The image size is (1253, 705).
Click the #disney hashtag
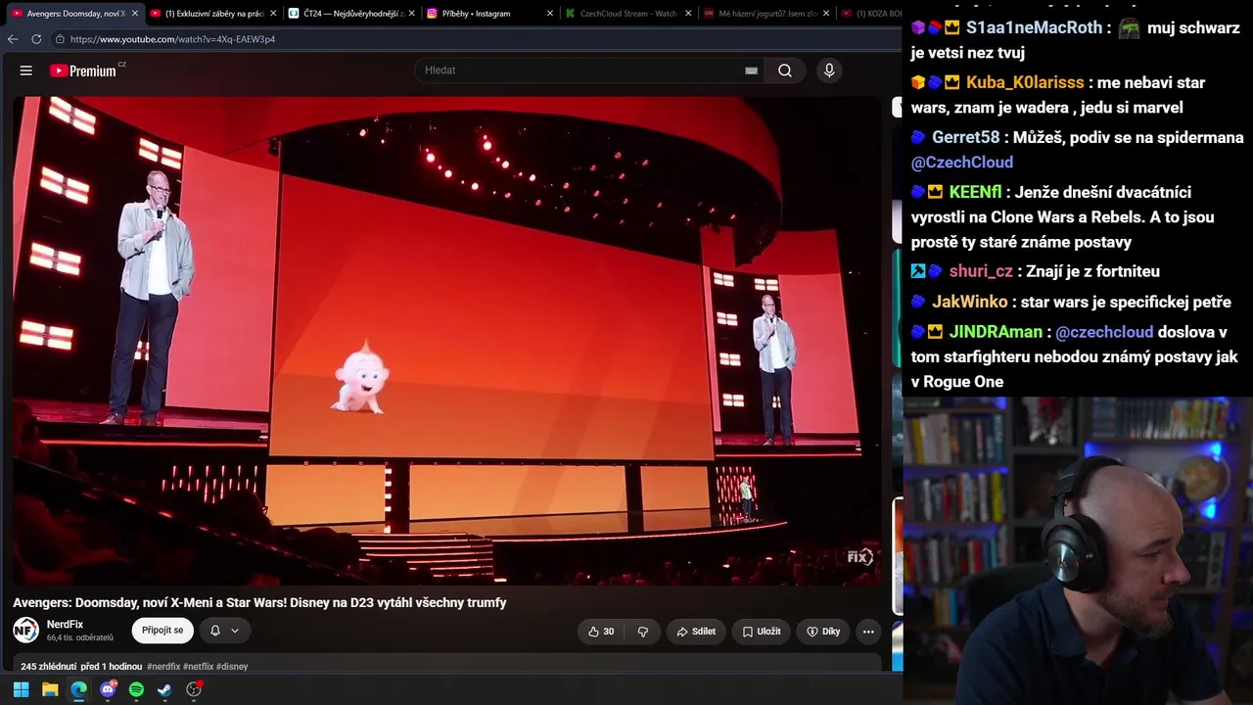232,667
